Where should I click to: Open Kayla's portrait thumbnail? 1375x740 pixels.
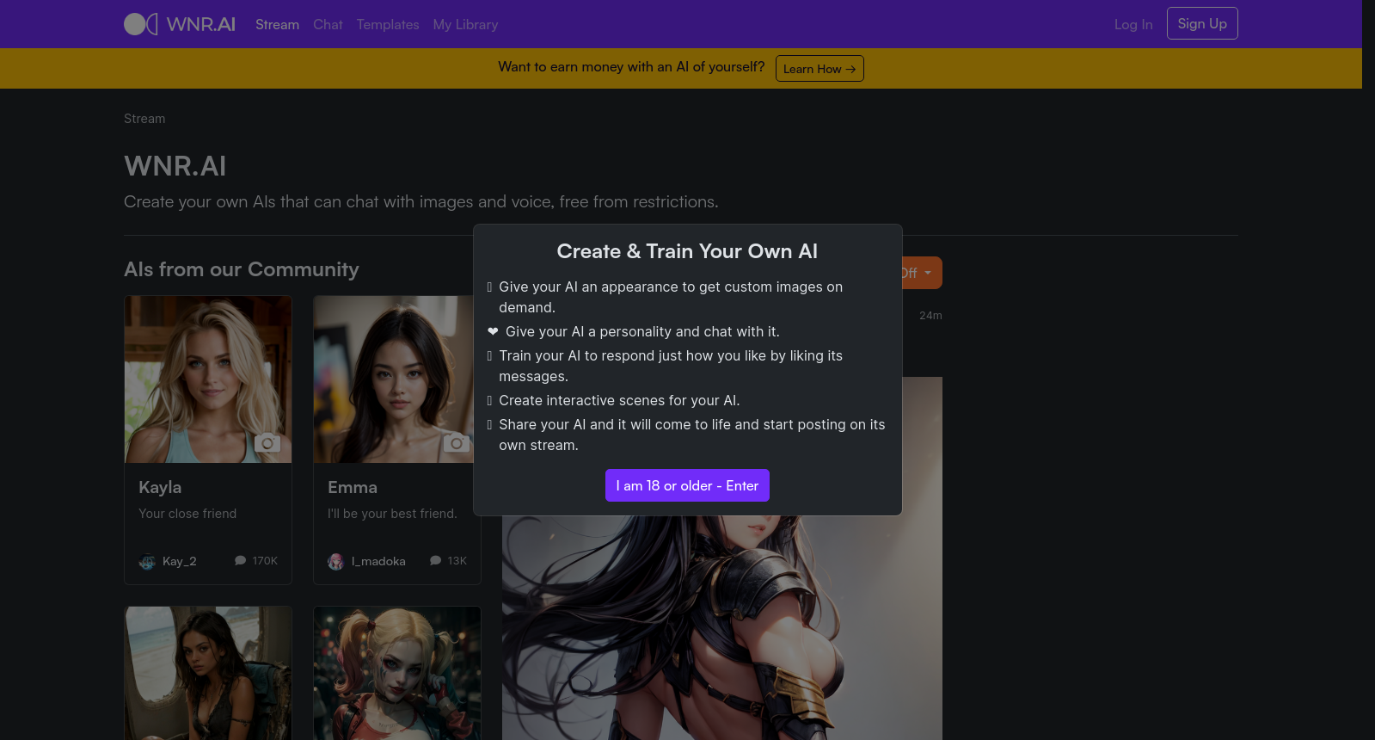point(208,379)
